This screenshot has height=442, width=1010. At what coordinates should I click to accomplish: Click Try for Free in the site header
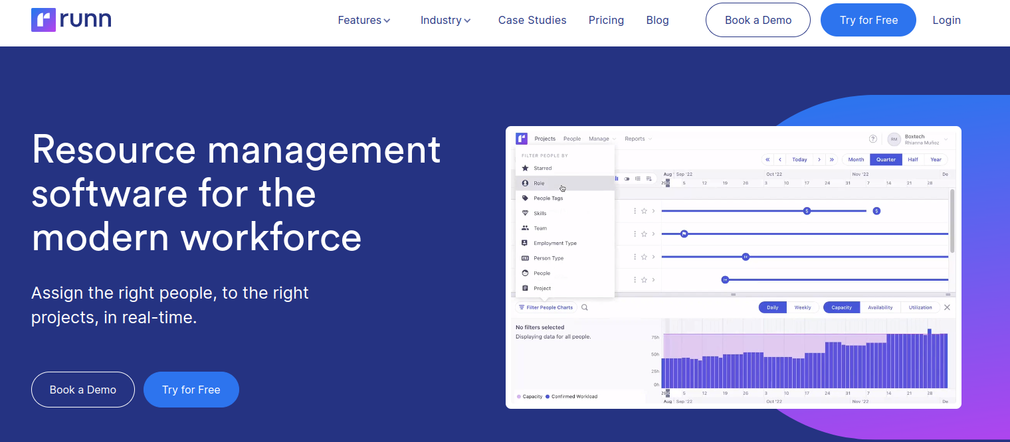point(868,20)
